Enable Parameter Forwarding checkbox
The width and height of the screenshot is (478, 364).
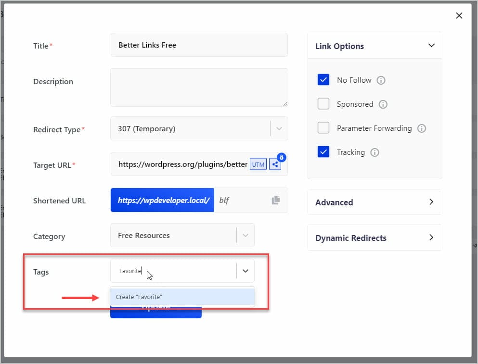point(323,127)
